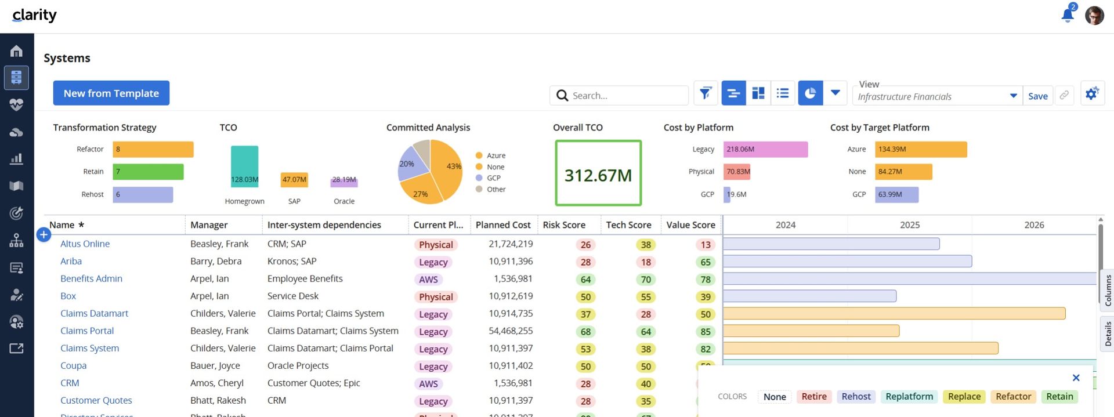Switch to the board layout view icon
The image size is (1114, 417).
pyautogui.click(x=758, y=93)
